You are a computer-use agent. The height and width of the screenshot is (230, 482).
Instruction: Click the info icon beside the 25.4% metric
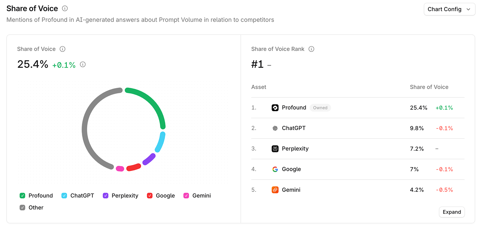(x=83, y=64)
